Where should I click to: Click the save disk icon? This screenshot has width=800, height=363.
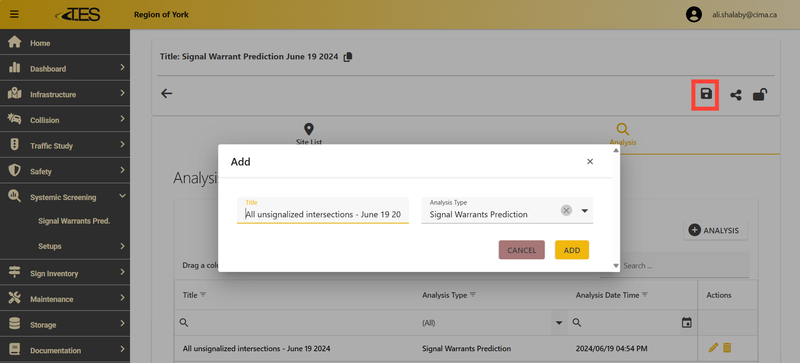pos(706,94)
